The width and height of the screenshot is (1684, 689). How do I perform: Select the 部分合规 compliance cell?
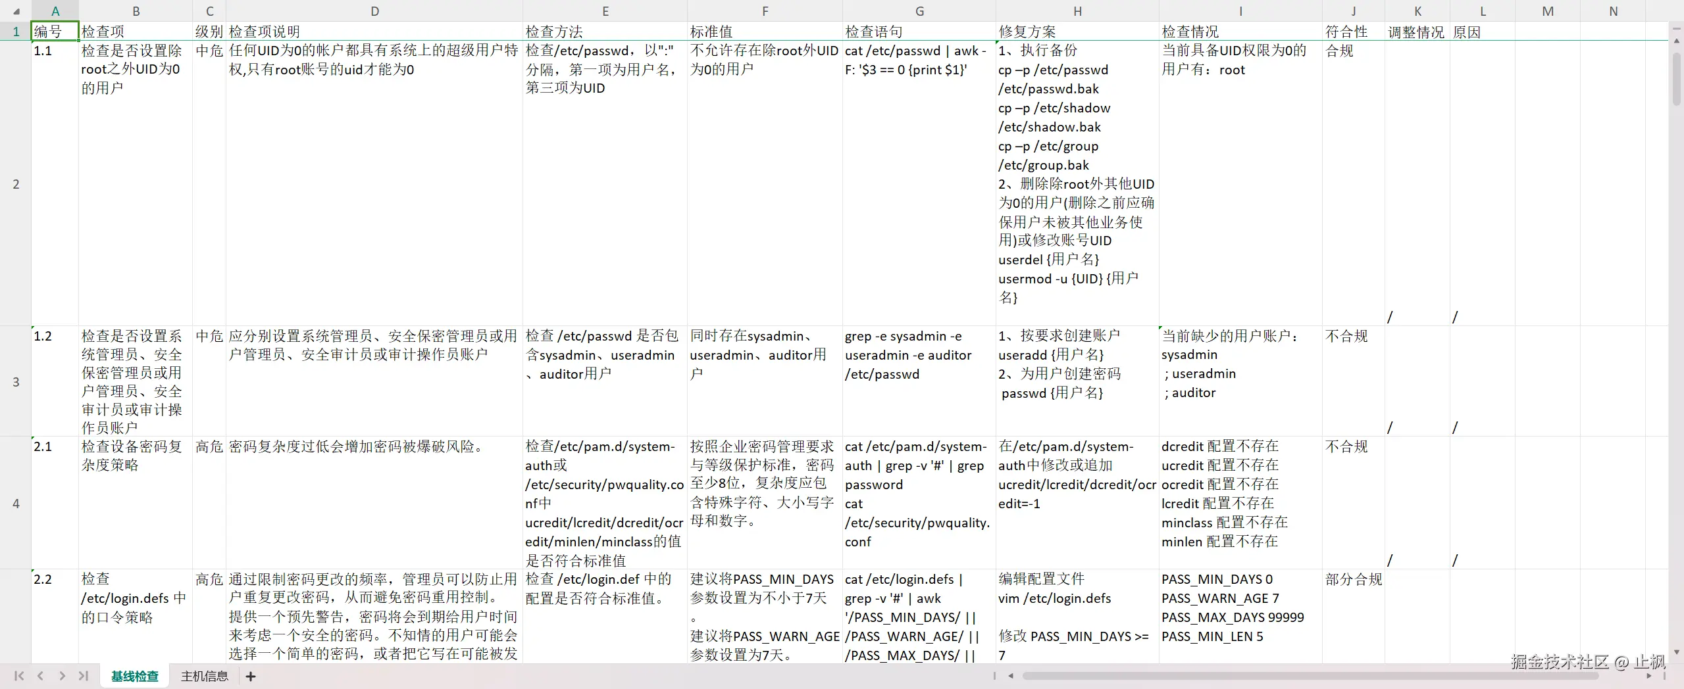pos(1354,616)
